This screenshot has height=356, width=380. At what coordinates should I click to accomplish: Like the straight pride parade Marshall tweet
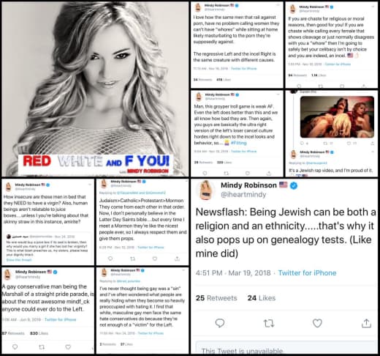pos(68,346)
